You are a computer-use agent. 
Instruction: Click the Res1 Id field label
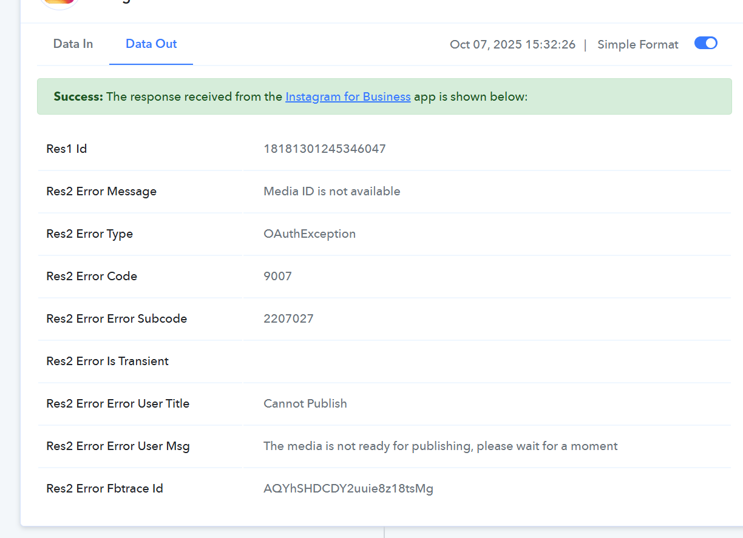[x=66, y=149]
